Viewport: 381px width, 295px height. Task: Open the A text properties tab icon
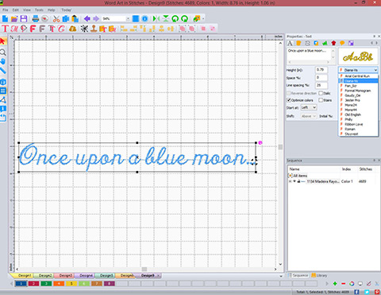[x=291, y=43]
